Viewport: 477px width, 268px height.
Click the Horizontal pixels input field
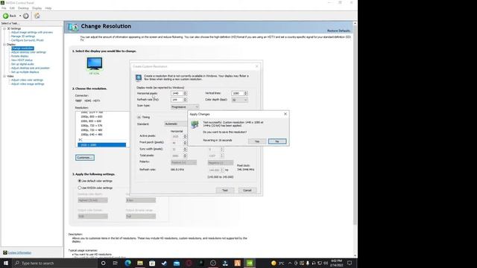click(177, 93)
